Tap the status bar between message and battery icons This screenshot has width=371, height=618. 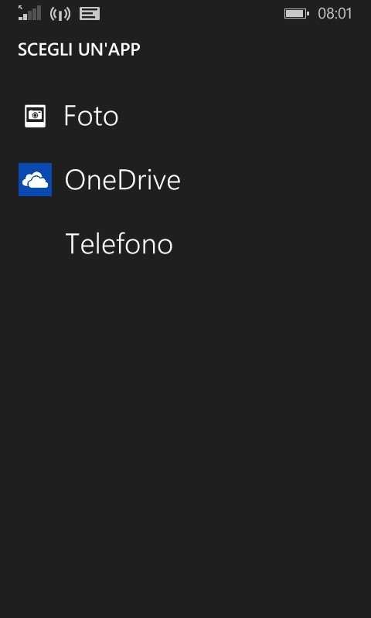tap(192, 14)
